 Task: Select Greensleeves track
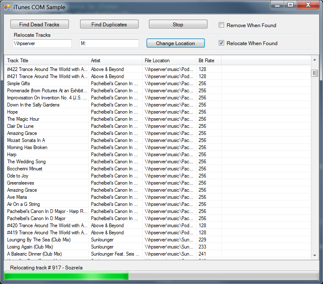click(157, 183)
